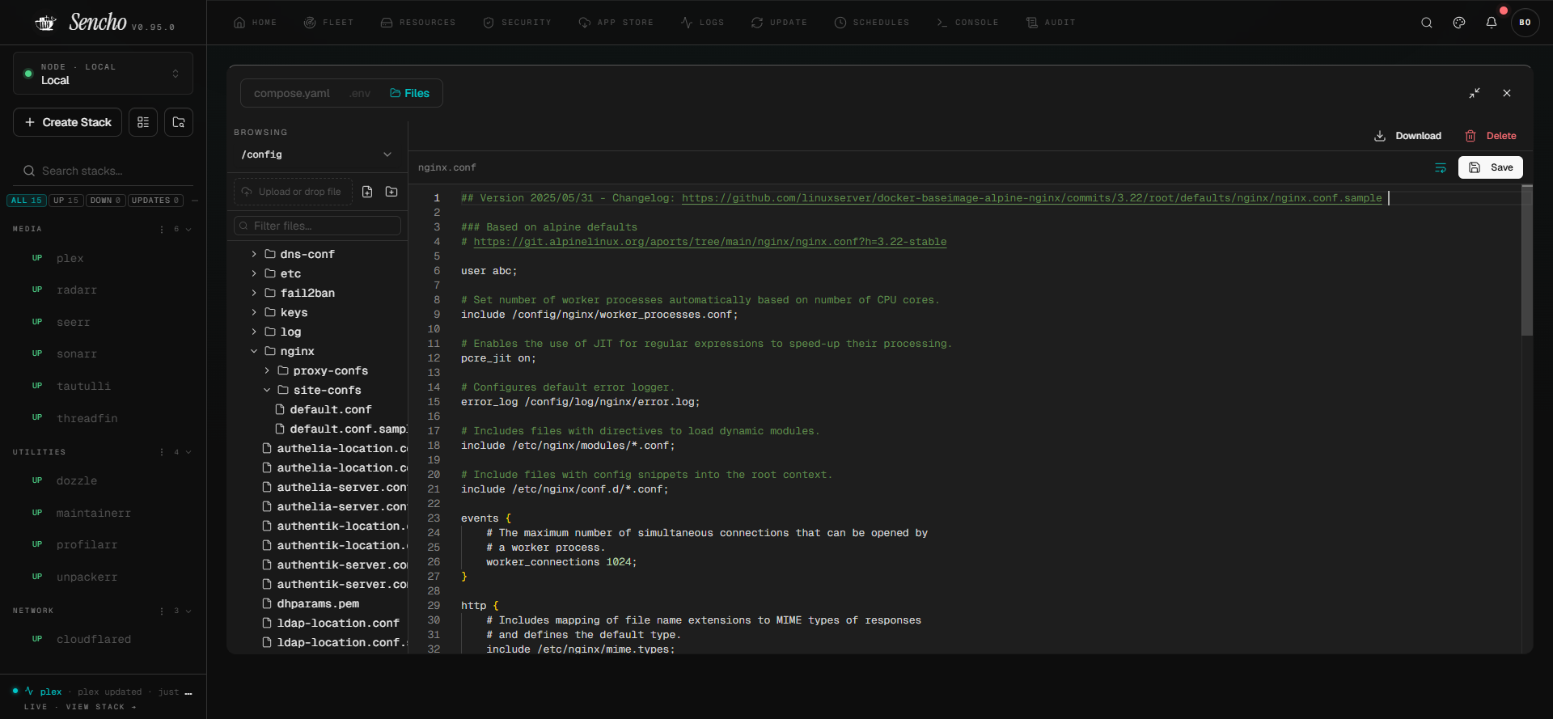
Task: Toggle word wrap icon next to Save
Action: (x=1441, y=167)
